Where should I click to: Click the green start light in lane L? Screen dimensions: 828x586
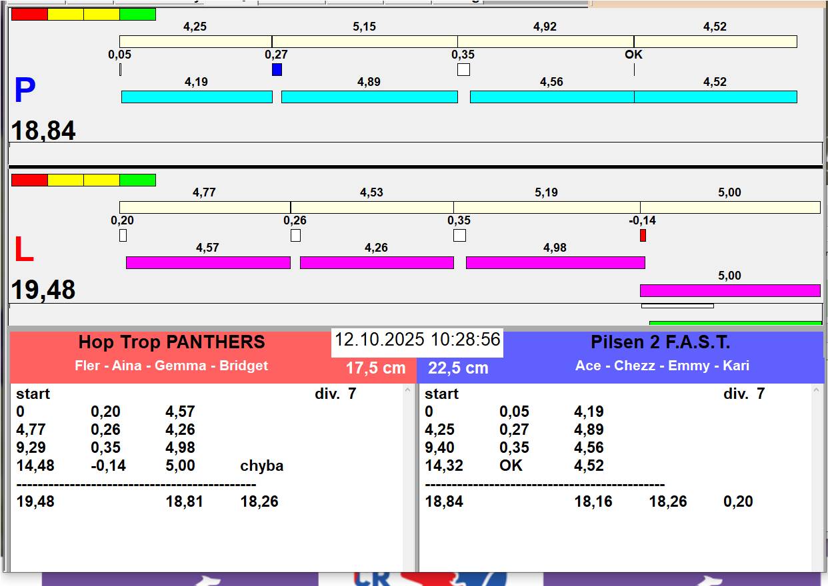(137, 180)
